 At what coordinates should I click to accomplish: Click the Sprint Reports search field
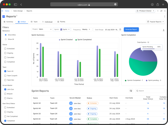tap(150, 91)
